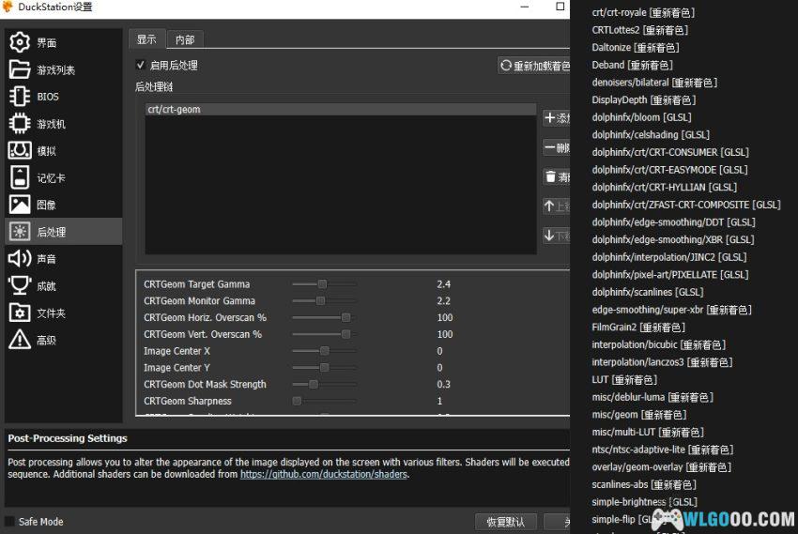The image size is (798, 534).
Task: Select DisplayDepth shader entry
Action: pos(644,99)
